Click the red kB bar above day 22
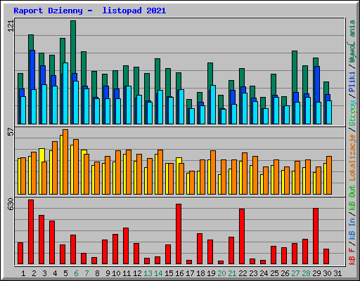 [242, 237]
